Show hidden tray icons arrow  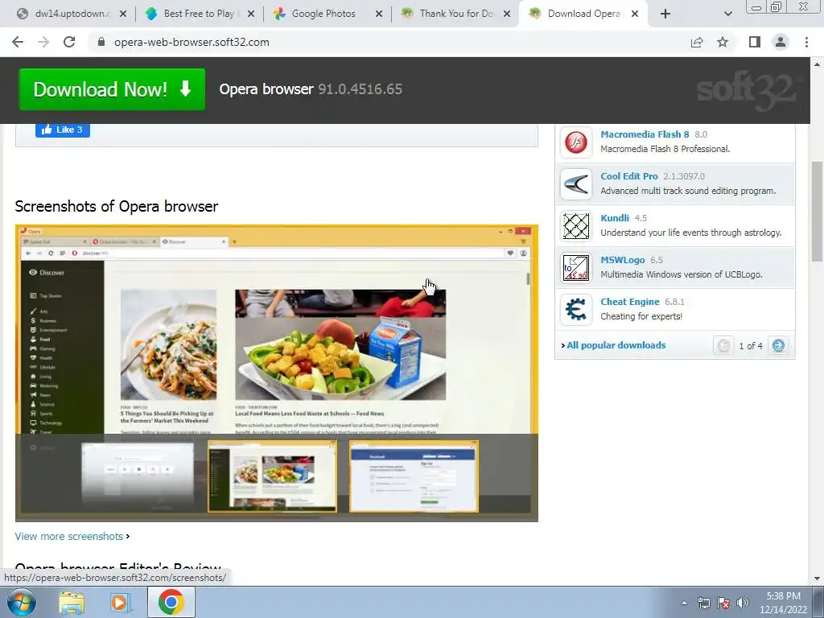coord(684,603)
